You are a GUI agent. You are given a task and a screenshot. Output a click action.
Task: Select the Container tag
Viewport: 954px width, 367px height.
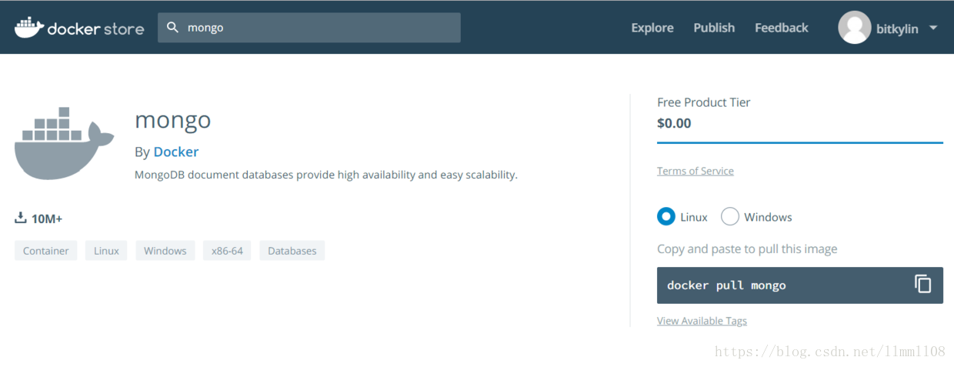pyautogui.click(x=45, y=251)
